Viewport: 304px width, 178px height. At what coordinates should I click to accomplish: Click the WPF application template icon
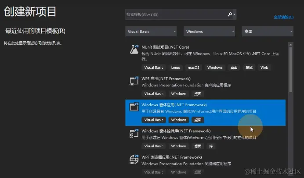(x=134, y=81)
